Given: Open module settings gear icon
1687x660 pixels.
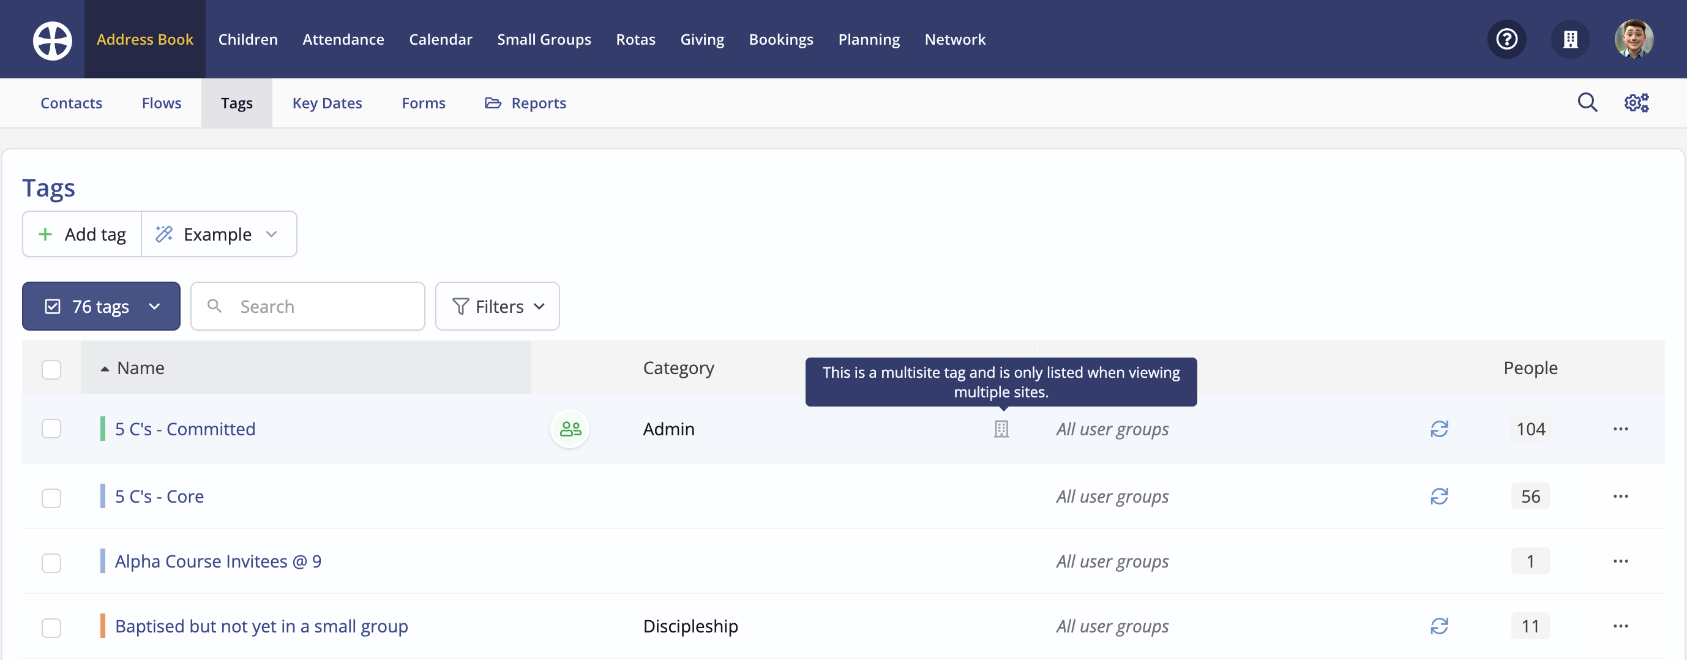Looking at the screenshot, I should click(1636, 103).
